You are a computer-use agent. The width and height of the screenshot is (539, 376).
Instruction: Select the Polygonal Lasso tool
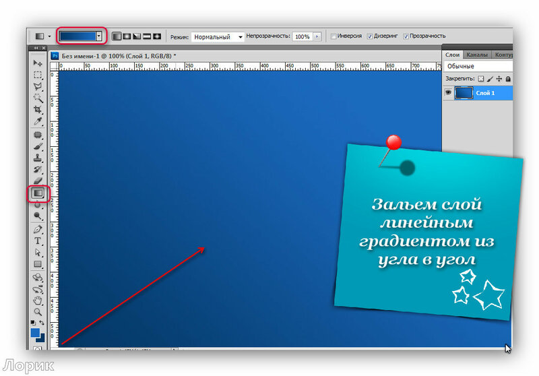point(38,86)
